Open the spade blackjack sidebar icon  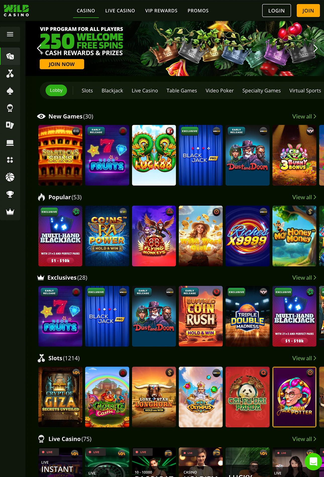pyautogui.click(x=10, y=91)
